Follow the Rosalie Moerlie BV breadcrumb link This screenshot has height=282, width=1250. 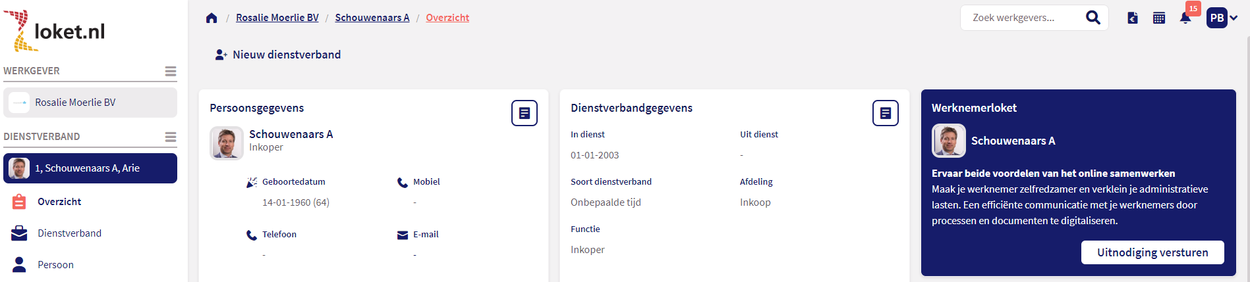coord(277,18)
